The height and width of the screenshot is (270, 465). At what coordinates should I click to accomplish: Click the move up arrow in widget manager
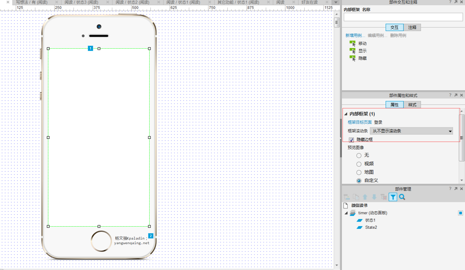365,197
